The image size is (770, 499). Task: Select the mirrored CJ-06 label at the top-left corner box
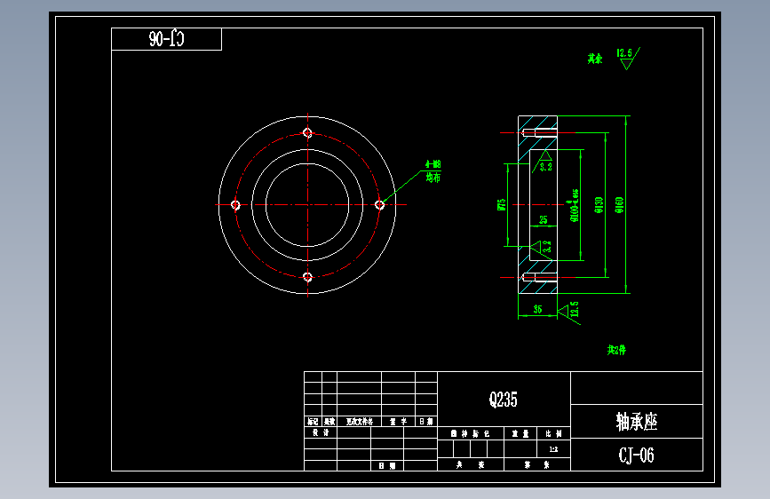click(166, 39)
